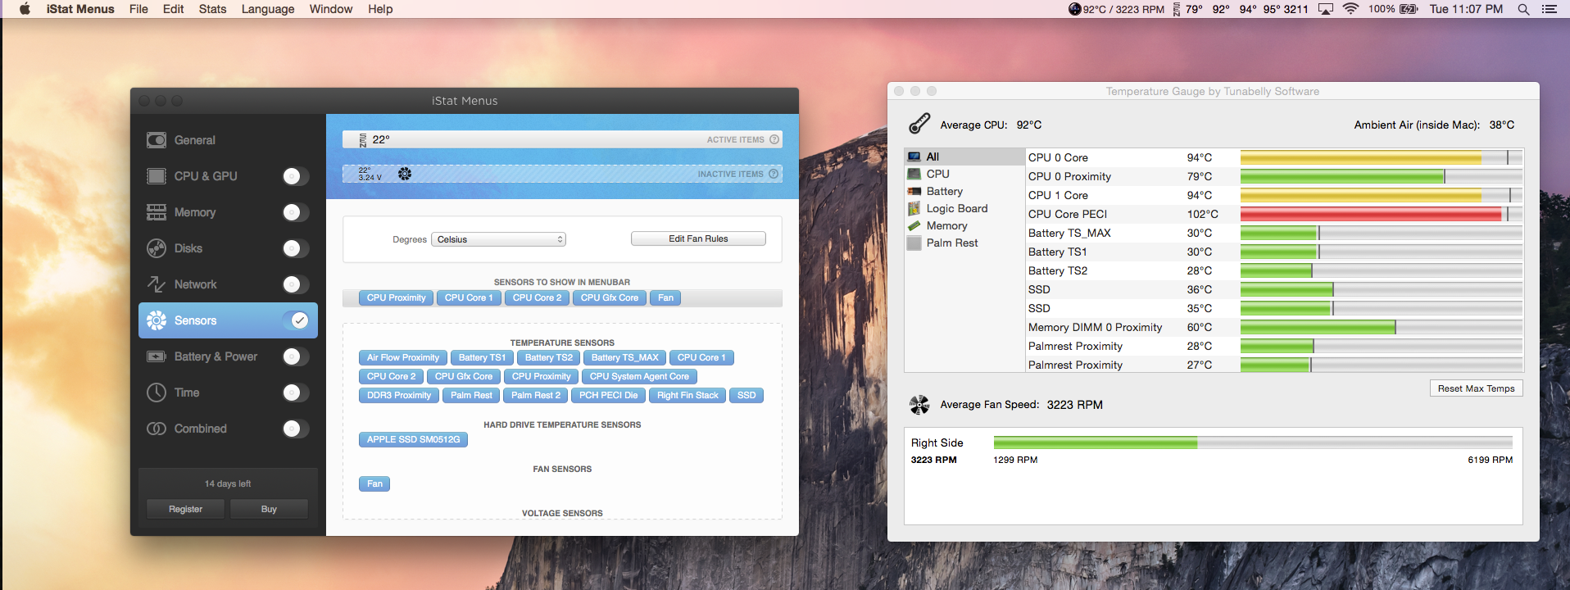The width and height of the screenshot is (1570, 590).
Task: Open the Language menu
Action: [x=268, y=9]
